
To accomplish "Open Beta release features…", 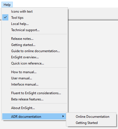I will tap(35, 99).
